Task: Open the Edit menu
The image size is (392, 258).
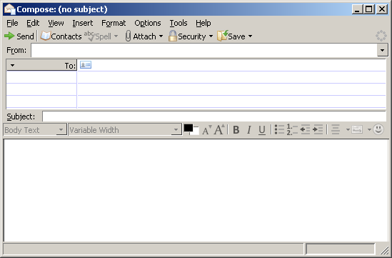Action: [33, 23]
